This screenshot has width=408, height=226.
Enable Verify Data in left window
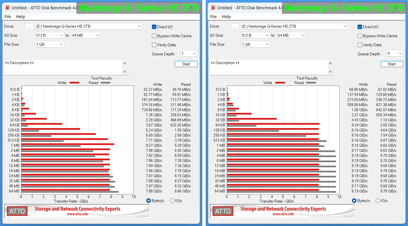coord(154,45)
